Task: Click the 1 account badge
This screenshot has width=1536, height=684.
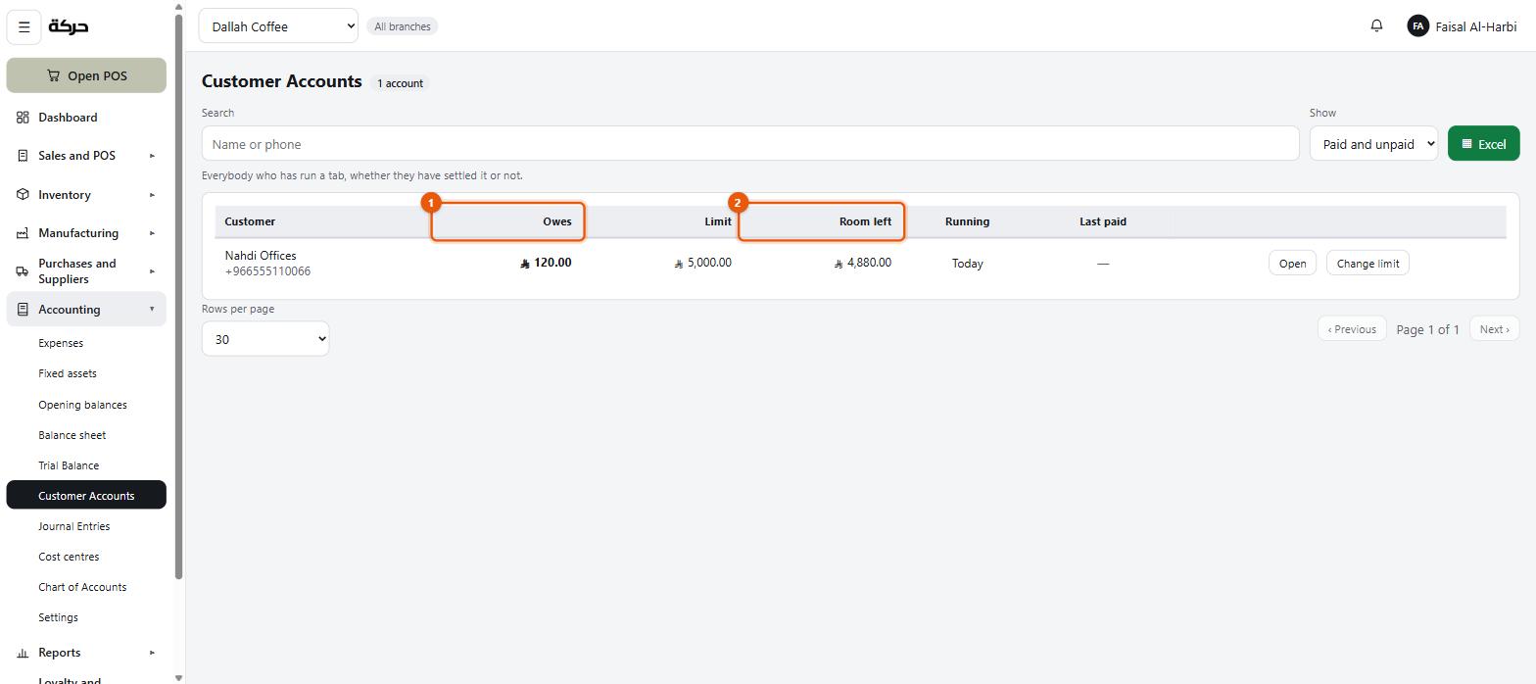Action: click(x=400, y=83)
